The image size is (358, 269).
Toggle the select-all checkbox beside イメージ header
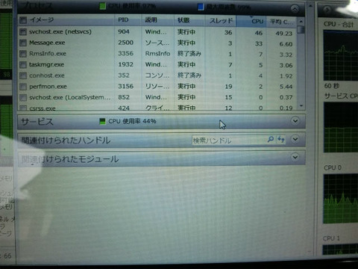click(23, 20)
